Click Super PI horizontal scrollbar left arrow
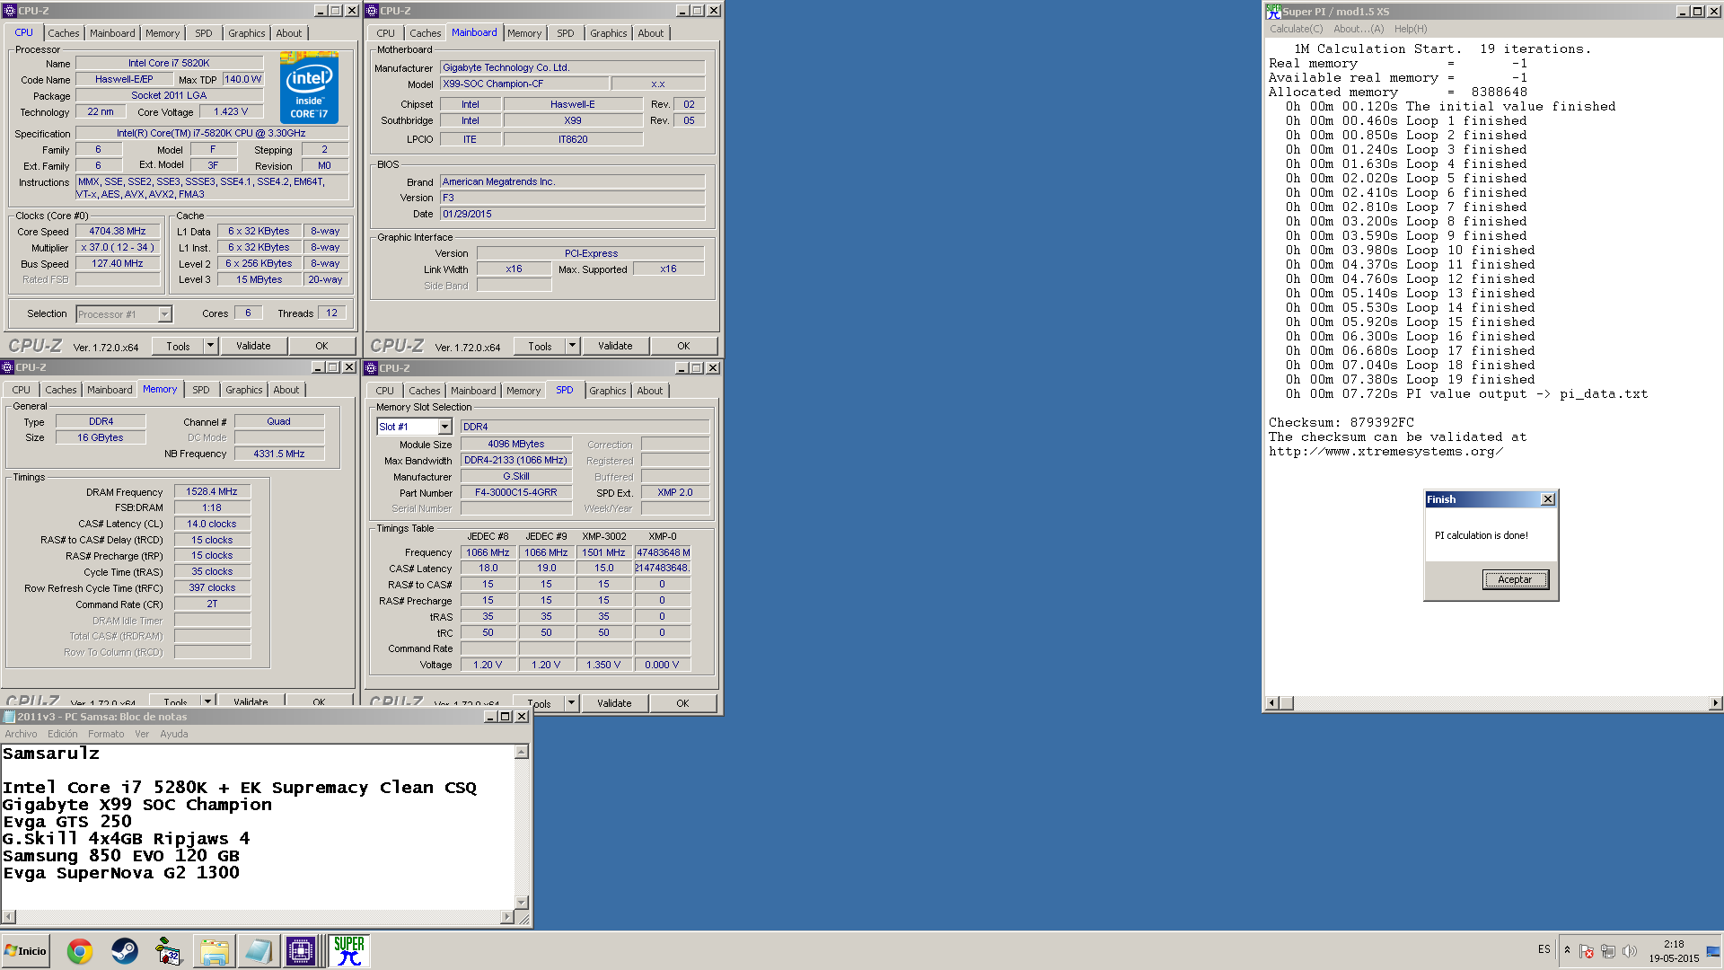1724x970 pixels. click(1271, 703)
